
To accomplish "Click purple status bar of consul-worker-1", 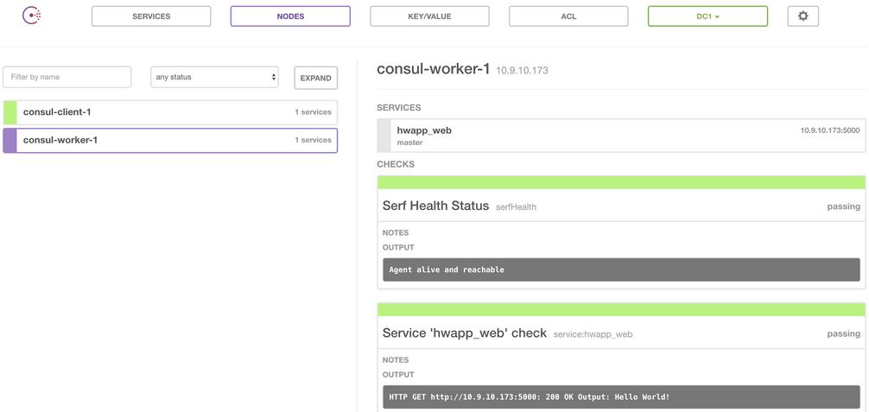I will tap(10, 140).
